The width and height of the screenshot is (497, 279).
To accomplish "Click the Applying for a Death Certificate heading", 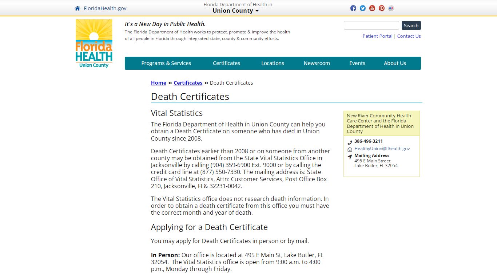I will pyautogui.click(x=209, y=227).
